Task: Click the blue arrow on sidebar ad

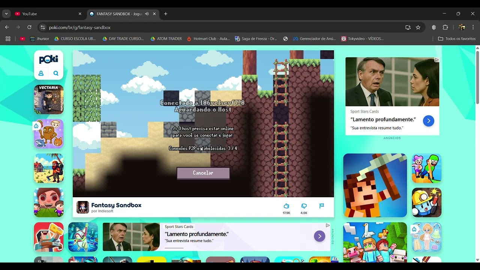Action: tap(429, 121)
